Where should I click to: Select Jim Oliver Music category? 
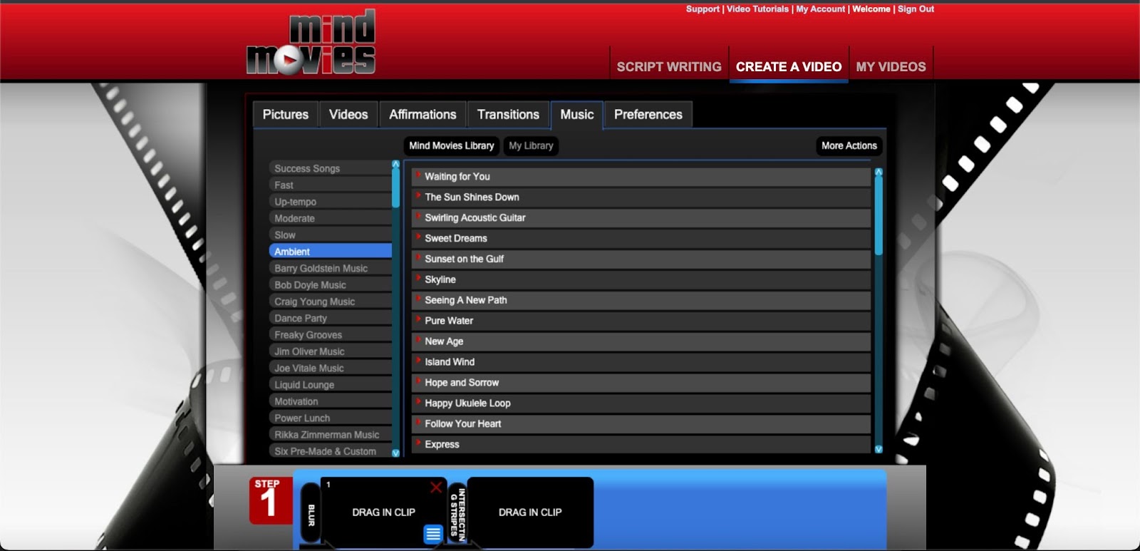click(x=331, y=351)
